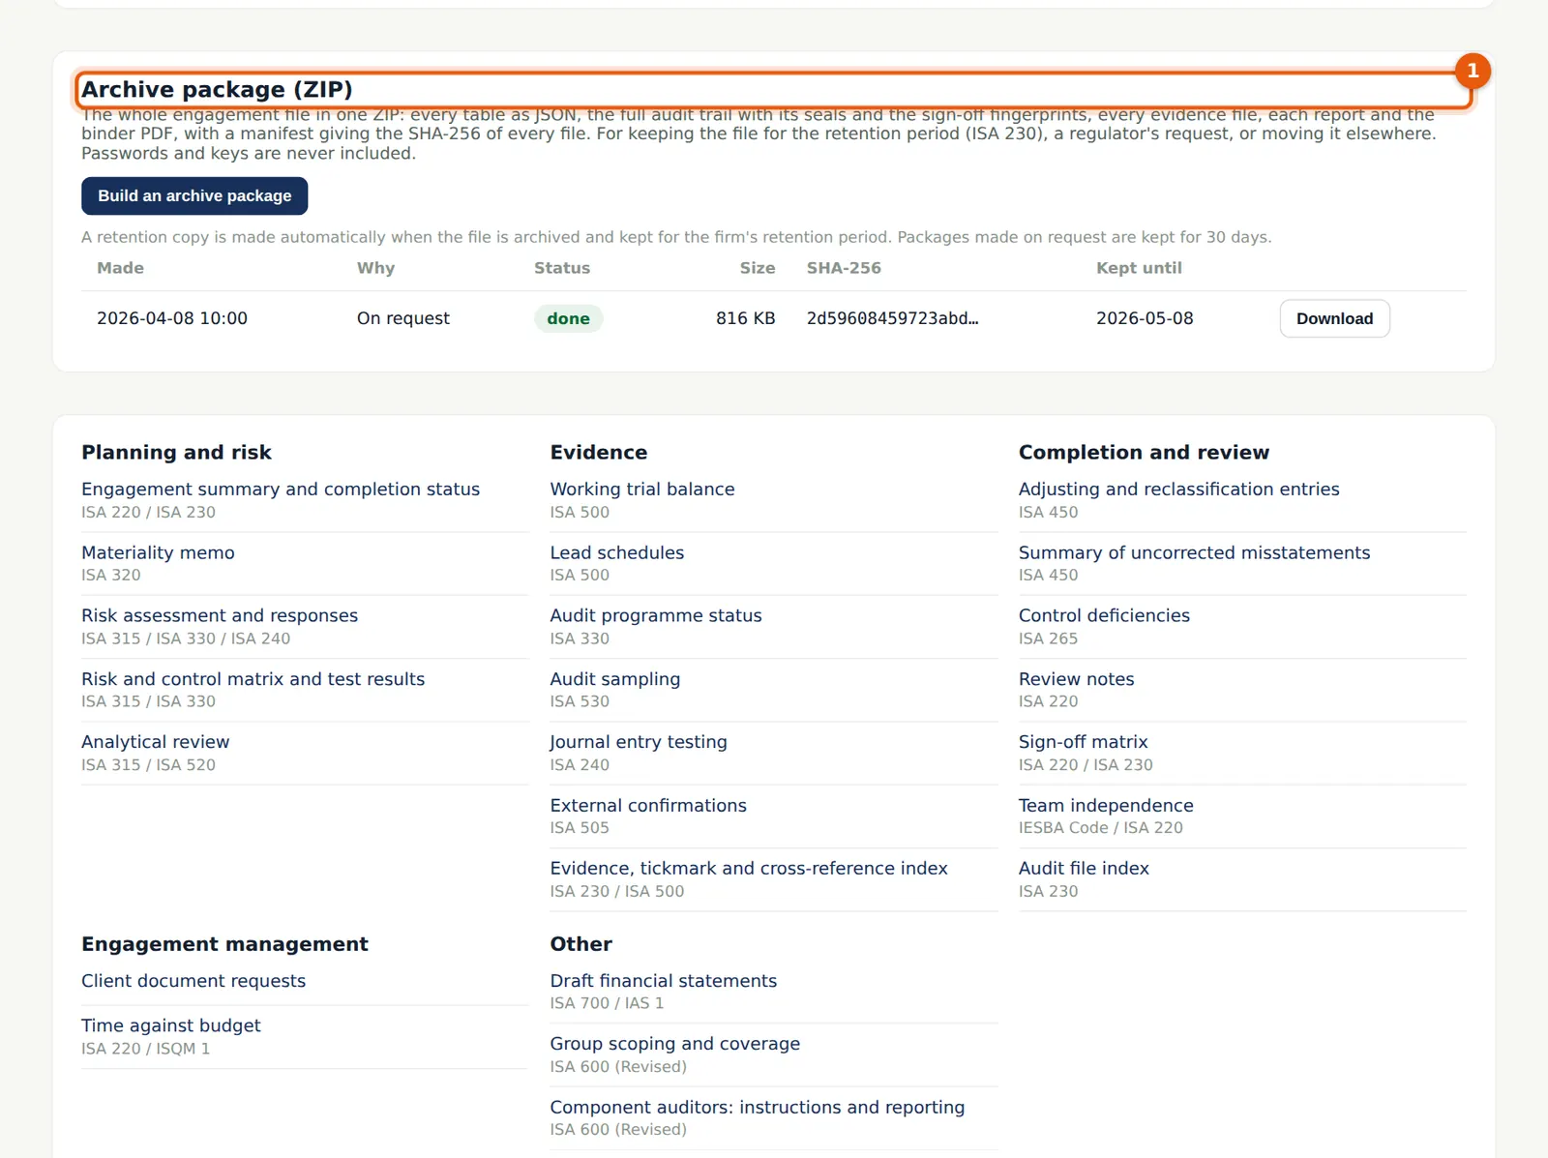Viewport: 1548px width, 1158px height.
Task: Open the Sign-off matrix report
Action: tap(1083, 742)
